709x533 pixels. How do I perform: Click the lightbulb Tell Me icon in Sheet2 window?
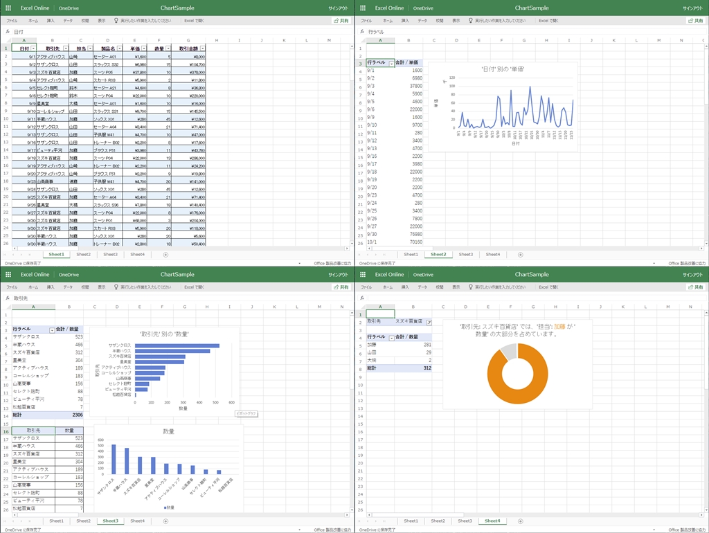click(471, 20)
